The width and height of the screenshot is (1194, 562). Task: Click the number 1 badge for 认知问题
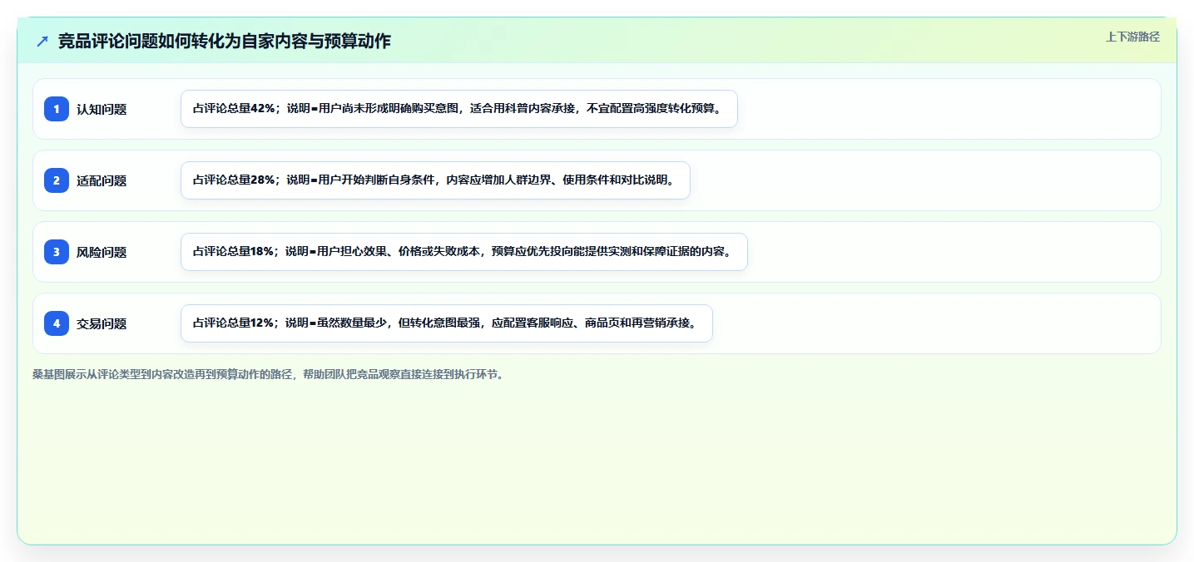click(x=57, y=109)
